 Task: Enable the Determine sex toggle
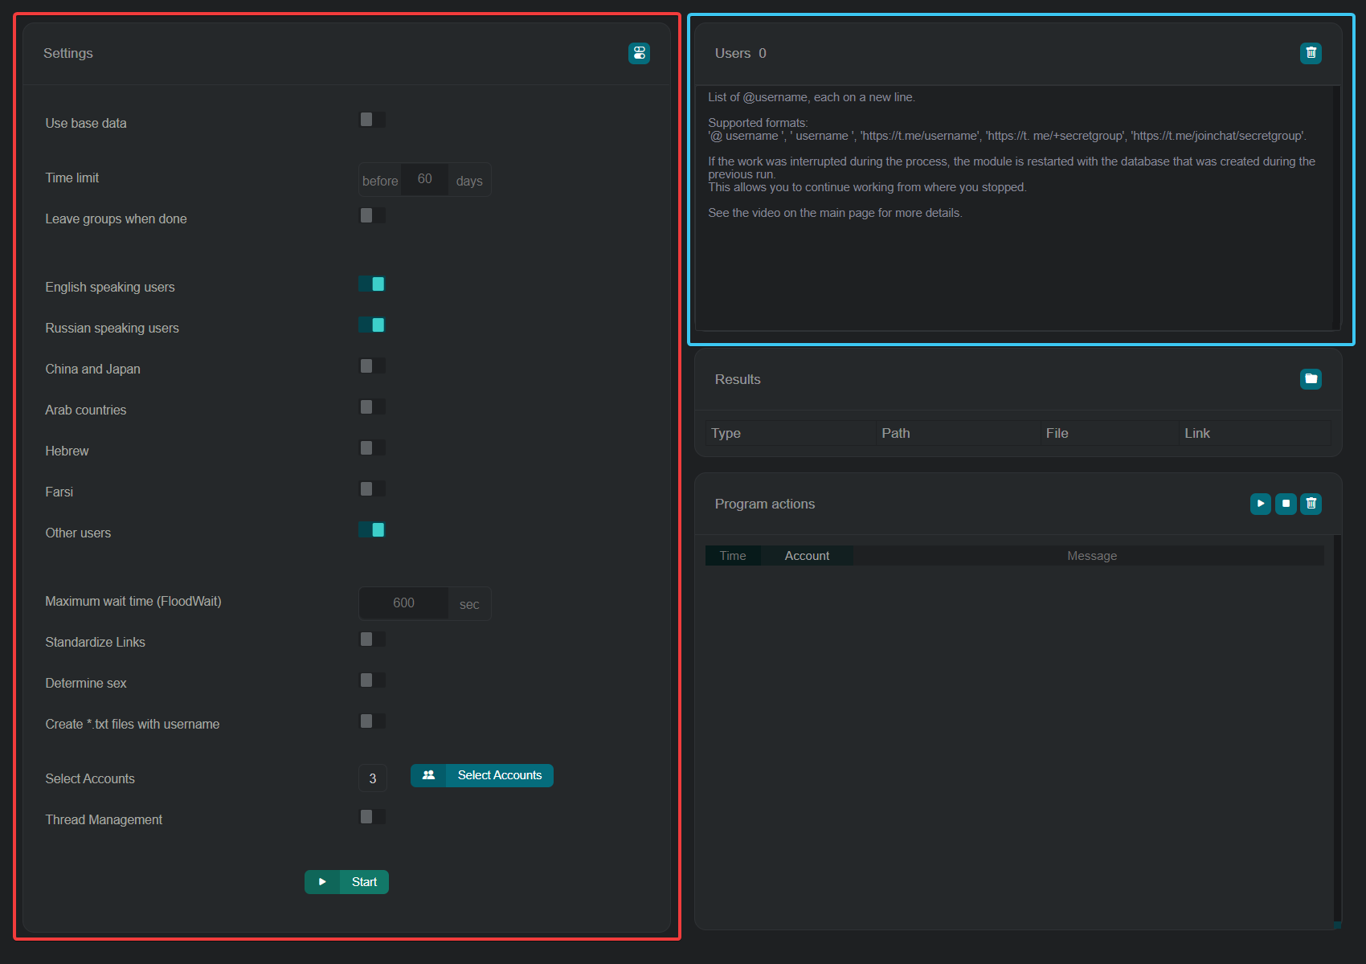click(372, 680)
